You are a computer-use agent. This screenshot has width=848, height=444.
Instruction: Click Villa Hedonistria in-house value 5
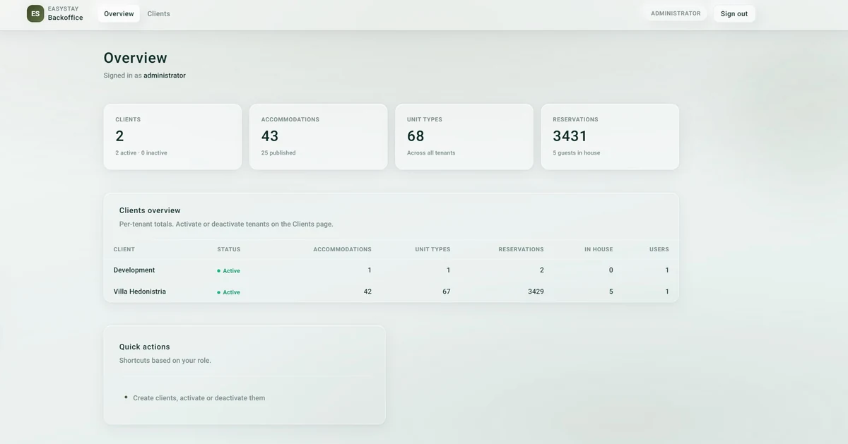coord(611,292)
